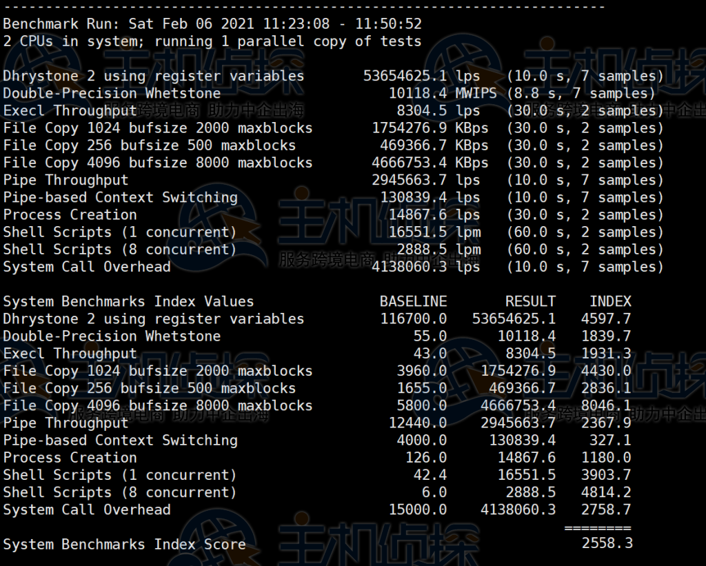Select Whetstone value 10118.4 MWIPS
Viewport: 706px width, 566px height.
click(x=443, y=94)
